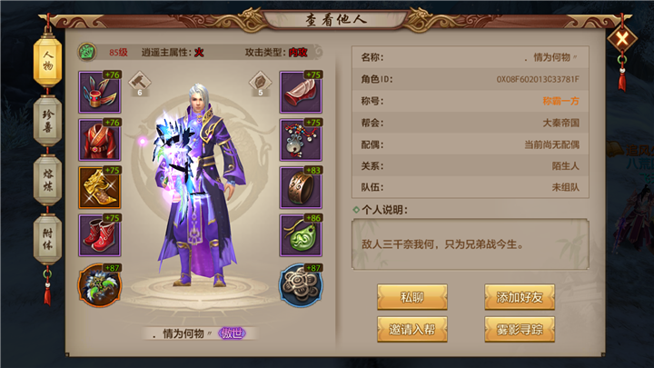Start a private chat with 私聊
The image size is (654, 368).
(412, 297)
